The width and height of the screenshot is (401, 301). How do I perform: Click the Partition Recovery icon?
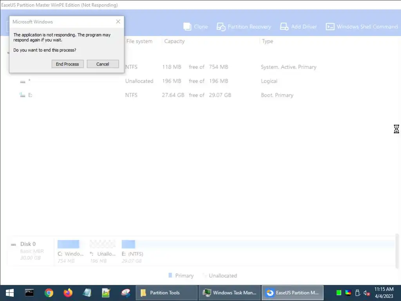pyautogui.click(x=221, y=27)
